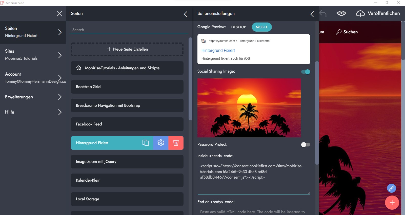Open settings gear for Hintergrund Fixiert page
Viewport: 405px width, 215px height.
[x=161, y=143]
